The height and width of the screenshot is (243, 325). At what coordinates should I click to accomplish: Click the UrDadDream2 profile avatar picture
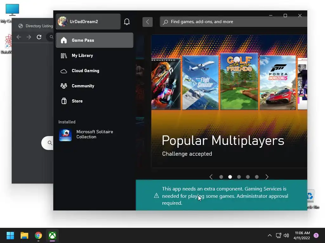pos(63,22)
